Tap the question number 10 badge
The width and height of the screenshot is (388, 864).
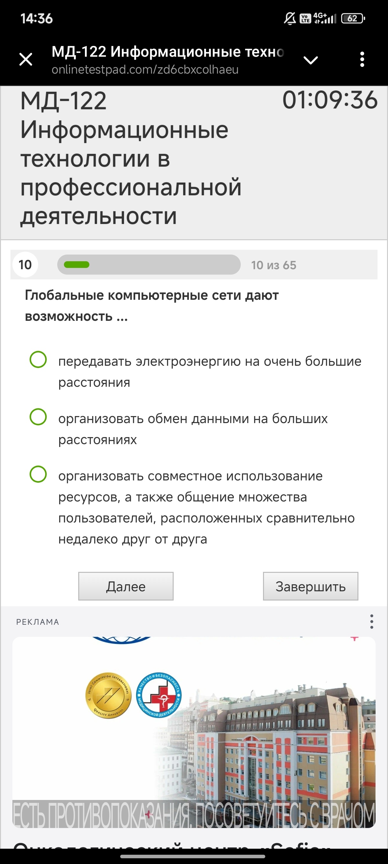click(25, 265)
